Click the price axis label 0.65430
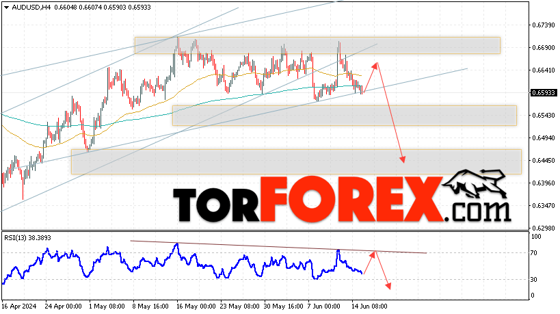 (544, 116)
